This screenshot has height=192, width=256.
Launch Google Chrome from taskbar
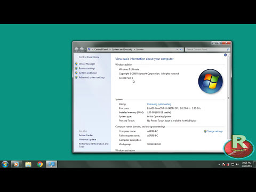point(40,164)
